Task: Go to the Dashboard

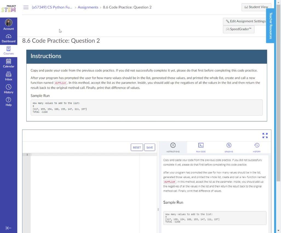Action: click(x=8, y=38)
